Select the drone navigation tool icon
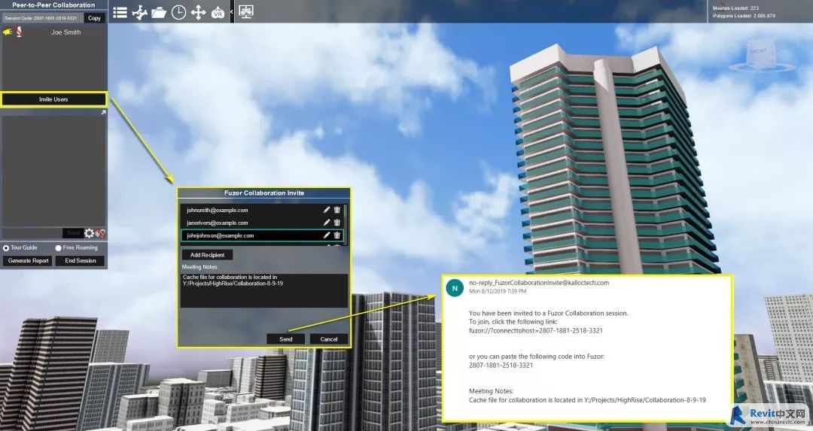 [139, 12]
